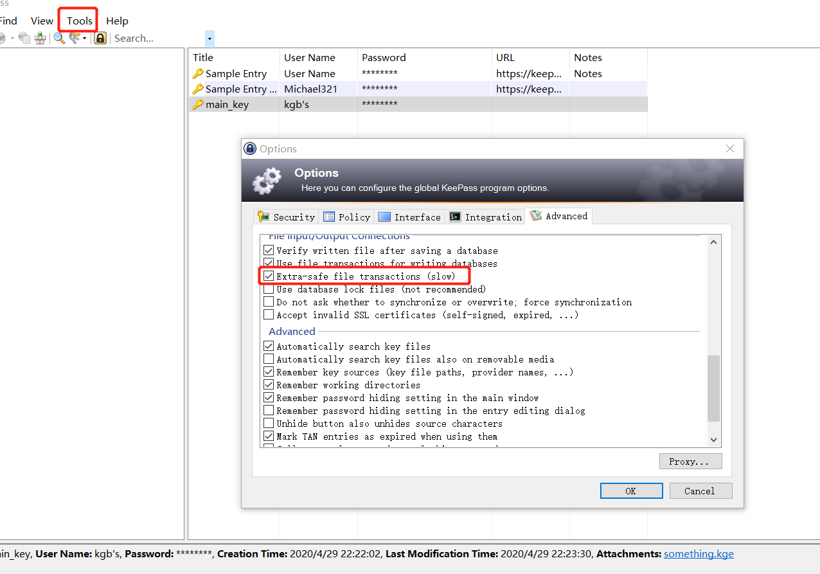The image size is (820, 574).
Task: Sort entries by User Name column header
Action: coord(318,57)
